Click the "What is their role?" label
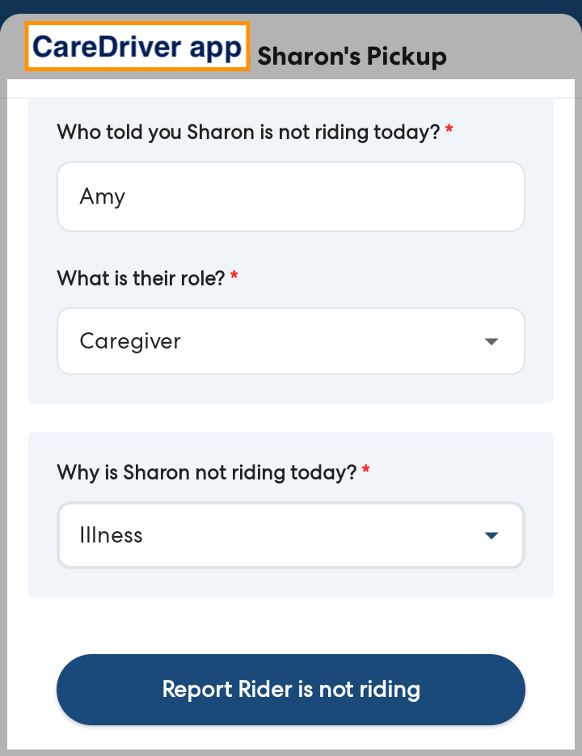This screenshot has height=756, width=582. (x=141, y=277)
